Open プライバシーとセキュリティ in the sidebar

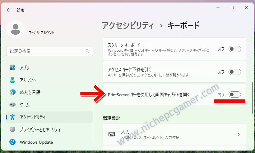tap(50, 129)
